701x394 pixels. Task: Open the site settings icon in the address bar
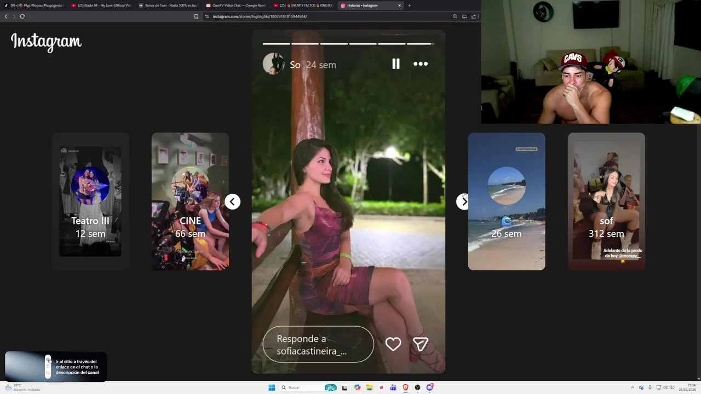click(207, 16)
